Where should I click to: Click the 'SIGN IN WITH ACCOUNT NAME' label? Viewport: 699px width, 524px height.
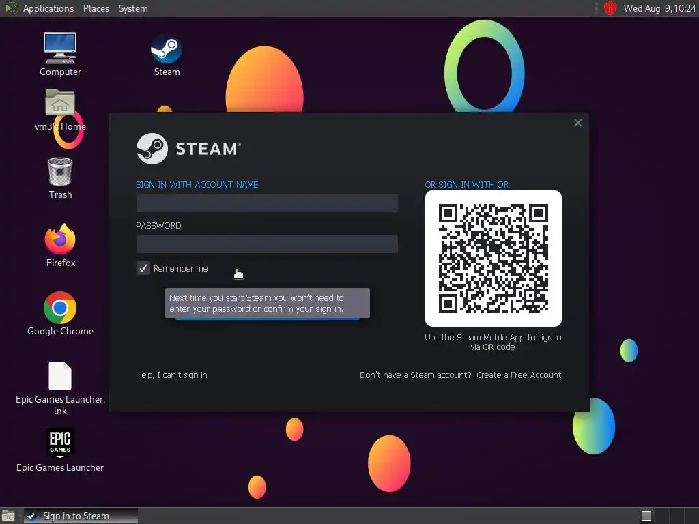(197, 184)
